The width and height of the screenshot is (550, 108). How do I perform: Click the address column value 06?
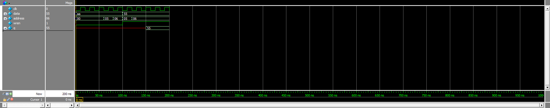click(48, 18)
